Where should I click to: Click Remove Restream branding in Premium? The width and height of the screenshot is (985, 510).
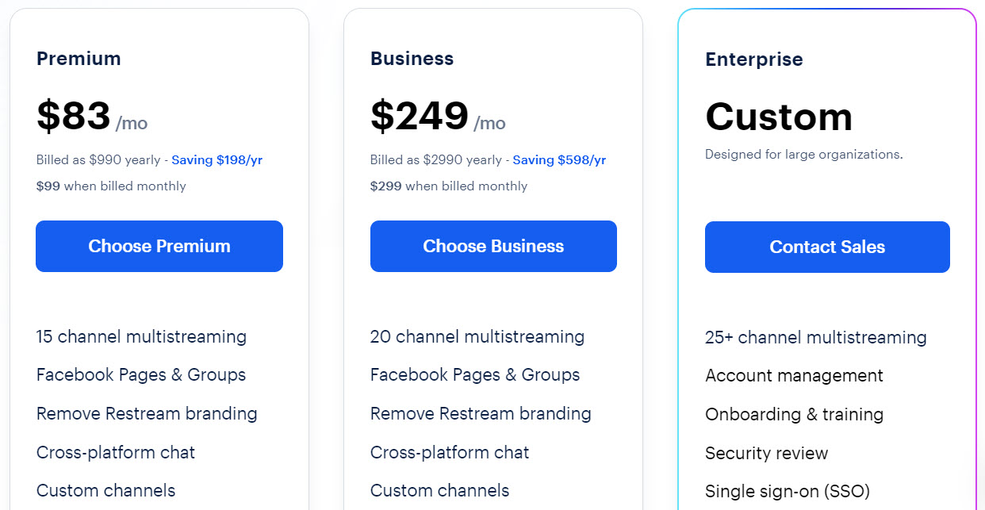[x=147, y=413]
